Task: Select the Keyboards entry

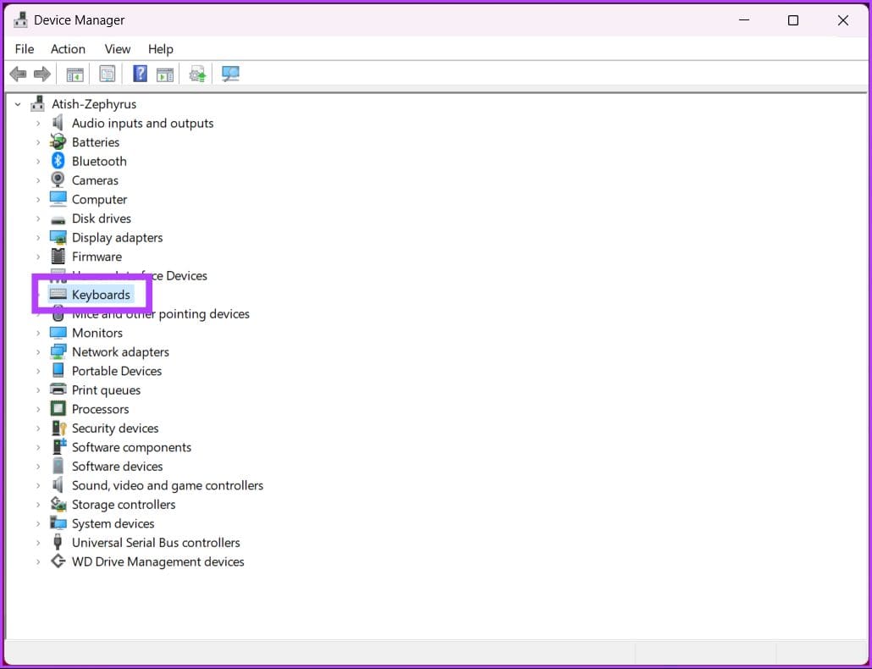Action: [101, 295]
